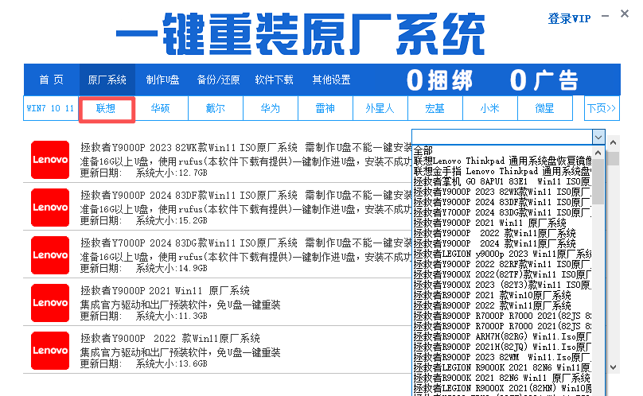This screenshot has height=396, width=643.
Task: Choose 联想Lenovo Thinkpad 通用系统盘恢复镜像 option
Action: tap(502, 161)
